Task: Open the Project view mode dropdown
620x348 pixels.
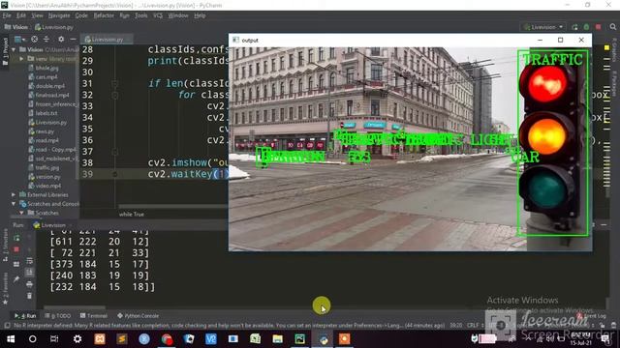Action: click(19, 39)
